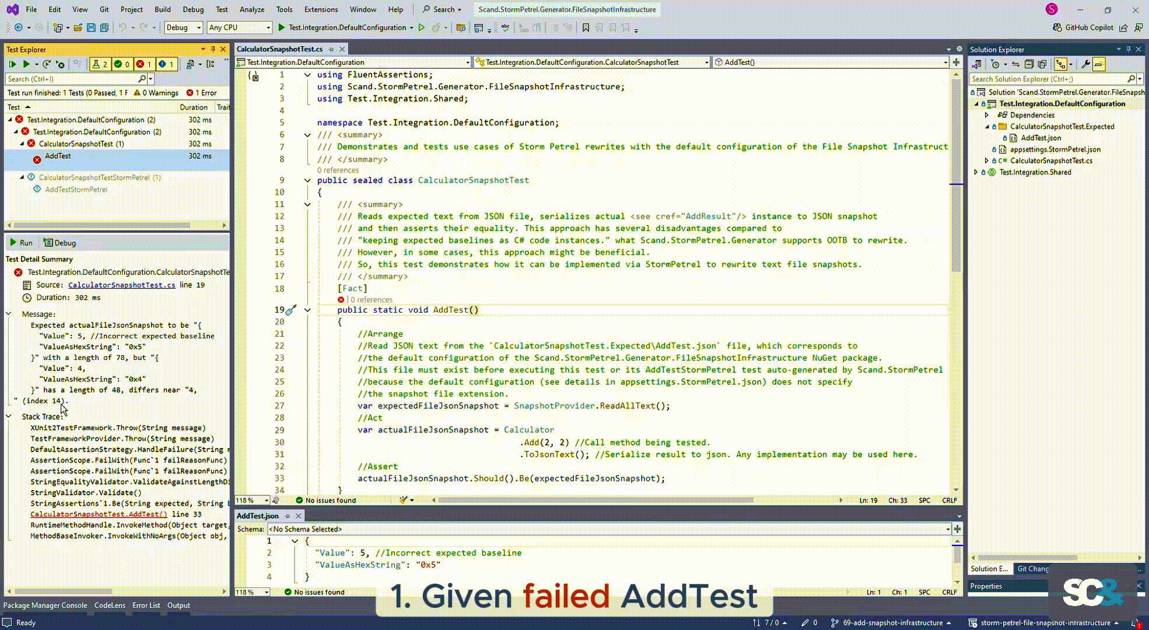Toggle a bookmark on the current line
The width and height of the screenshot is (1149, 630).
coord(586,27)
